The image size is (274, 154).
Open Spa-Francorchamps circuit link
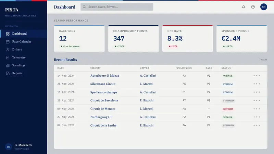[x=104, y=92]
